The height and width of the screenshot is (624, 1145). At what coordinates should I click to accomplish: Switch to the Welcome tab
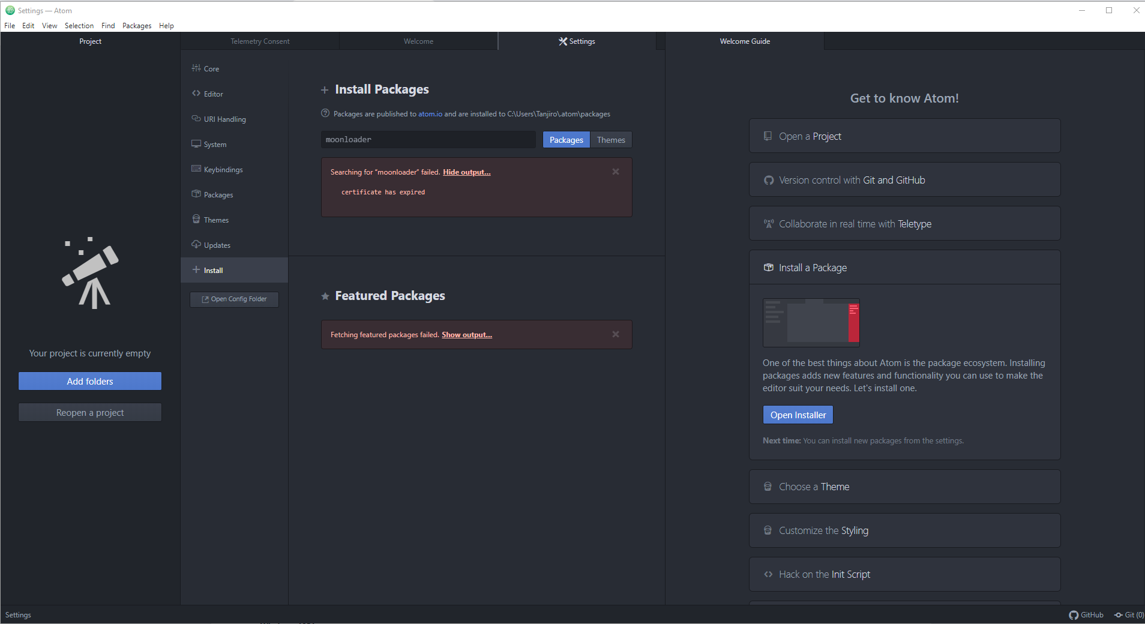(418, 41)
